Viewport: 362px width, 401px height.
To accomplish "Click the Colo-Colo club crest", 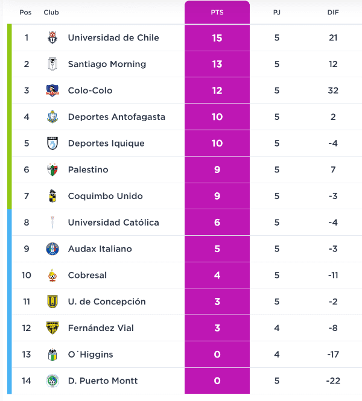I will [x=52, y=91].
